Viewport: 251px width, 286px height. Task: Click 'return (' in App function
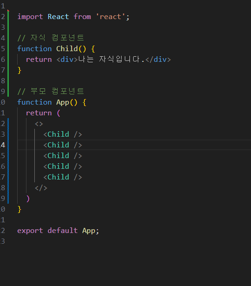click(x=43, y=113)
